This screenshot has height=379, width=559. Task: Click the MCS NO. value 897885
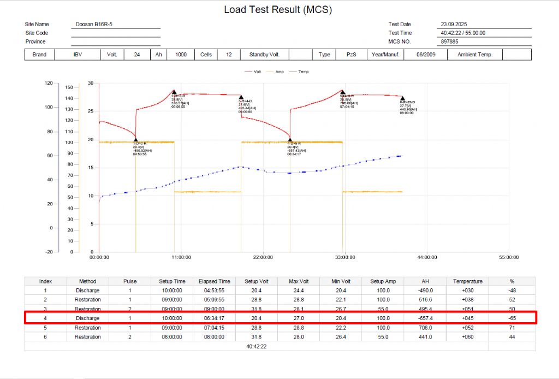coord(485,42)
